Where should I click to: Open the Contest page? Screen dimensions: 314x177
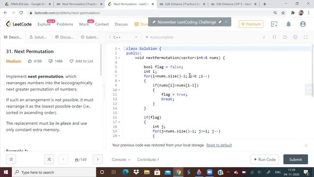click(x=102, y=24)
